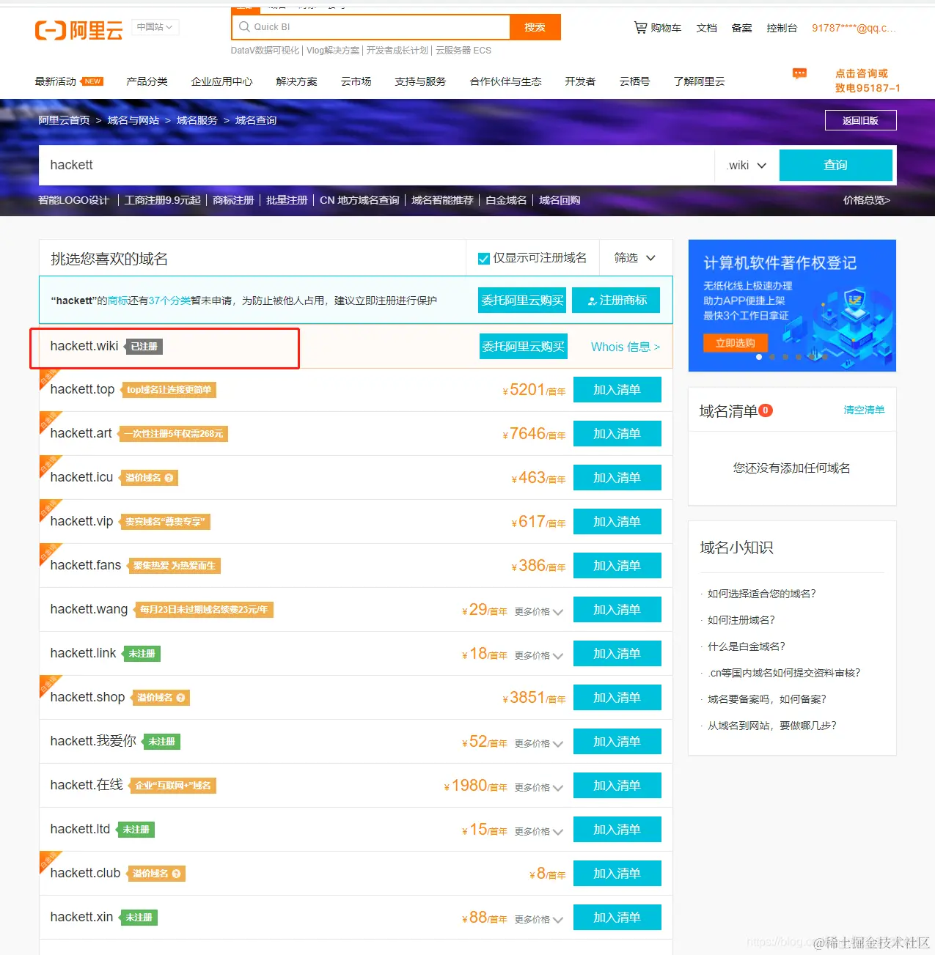This screenshot has height=955, width=935.
Task: Add hackett.art to list
Action: tap(617, 434)
